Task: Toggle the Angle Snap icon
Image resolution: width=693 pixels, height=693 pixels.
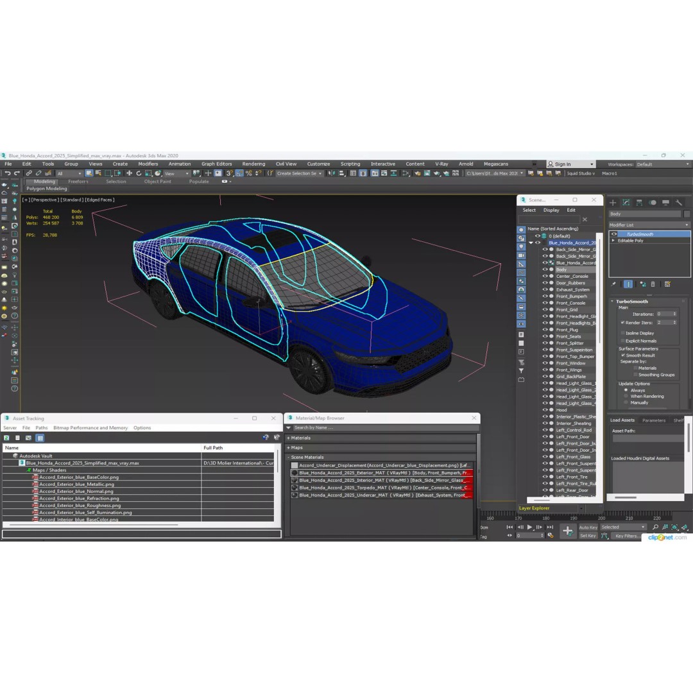Action: point(239,173)
